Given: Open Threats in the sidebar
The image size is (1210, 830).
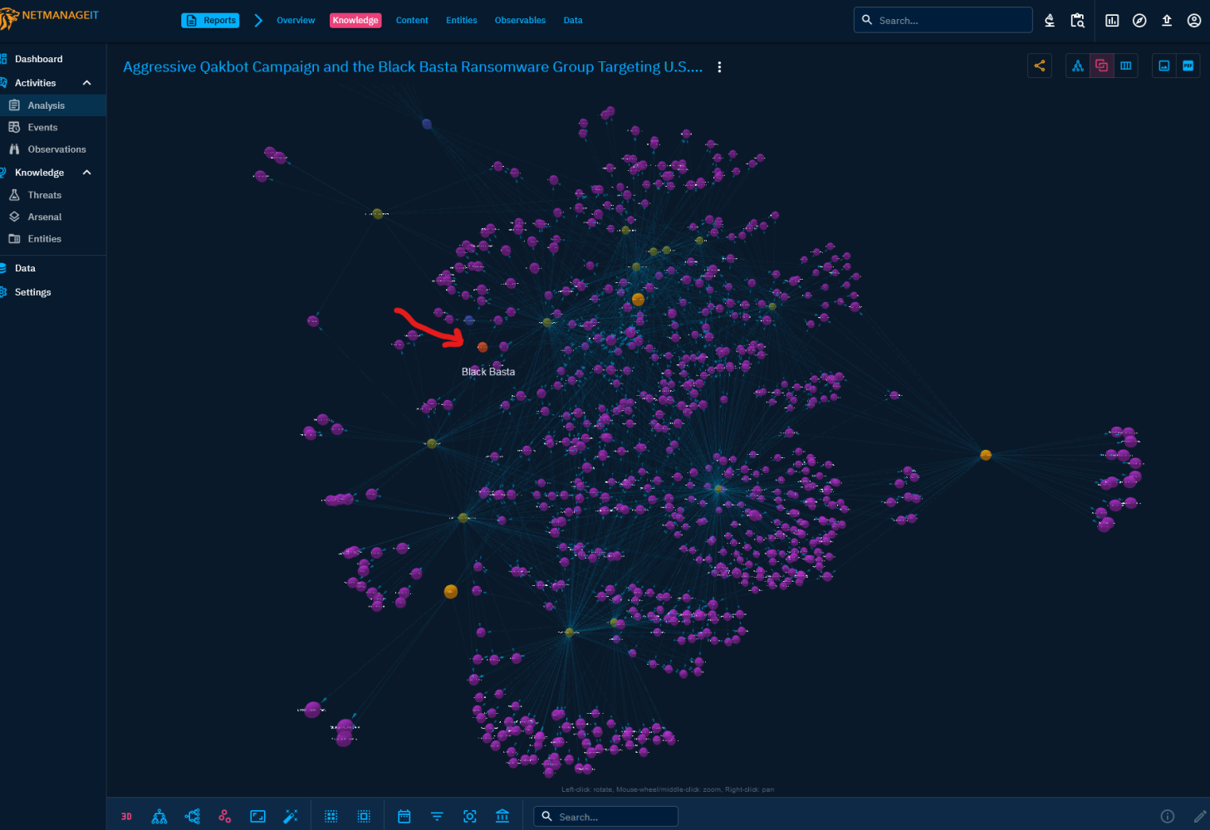Looking at the screenshot, I should [45, 195].
